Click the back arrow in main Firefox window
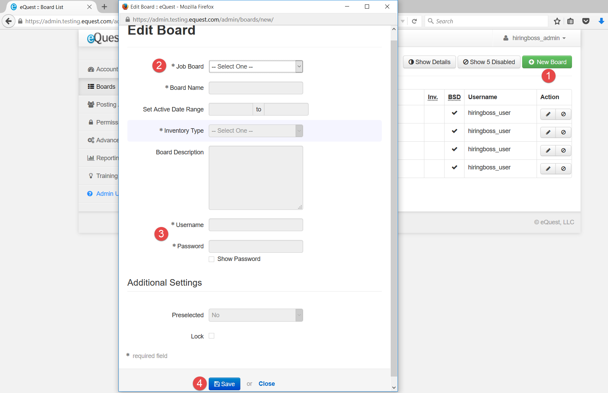This screenshot has height=393, width=608. click(9, 21)
